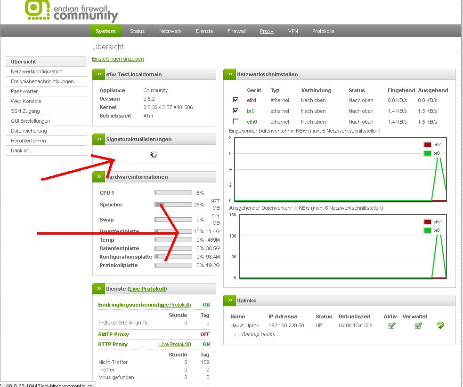Collapse the Uplinks panel arrow icon
This screenshot has height=387, width=463.
click(230, 300)
